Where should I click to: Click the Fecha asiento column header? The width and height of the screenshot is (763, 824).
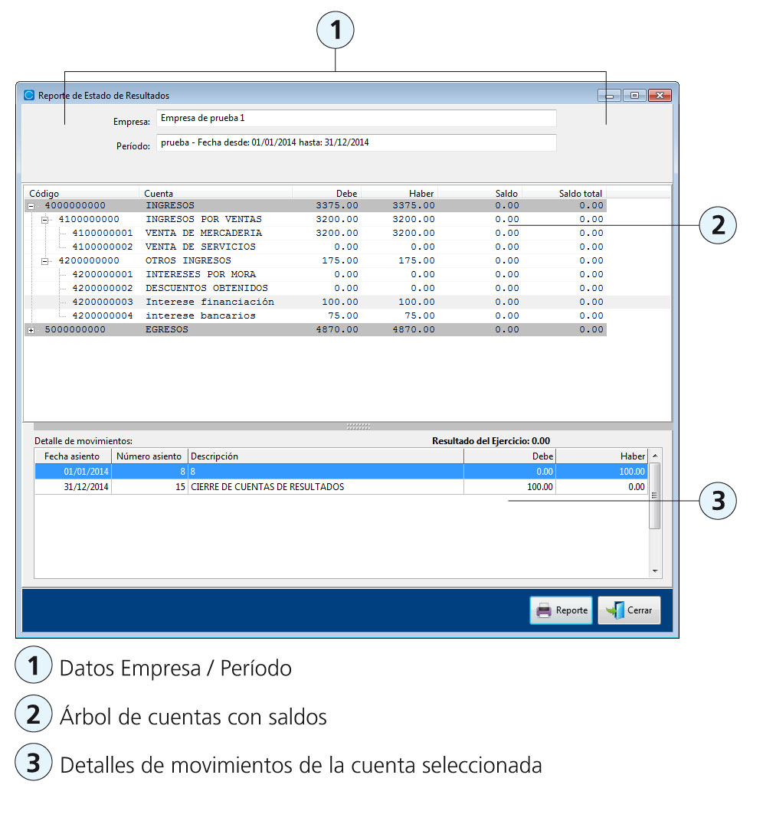click(x=72, y=456)
